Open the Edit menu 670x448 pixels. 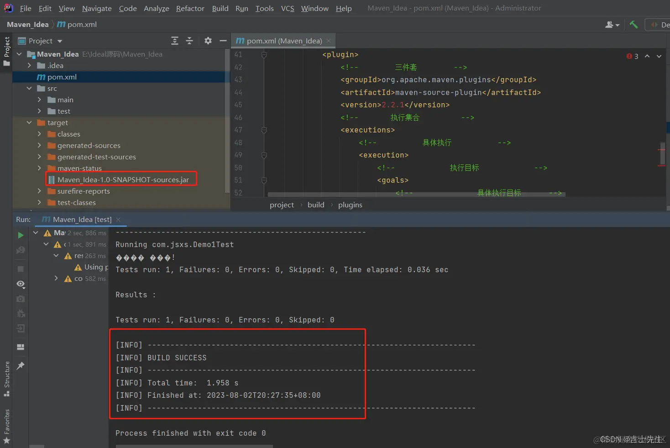[x=45, y=8]
